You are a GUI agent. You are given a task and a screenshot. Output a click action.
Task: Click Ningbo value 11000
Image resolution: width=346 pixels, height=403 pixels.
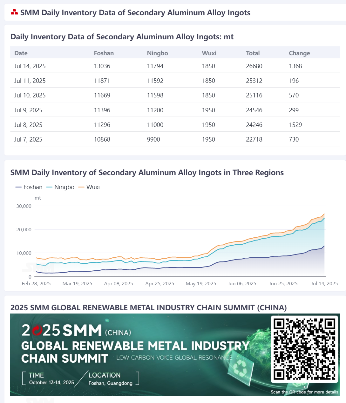coord(155,125)
